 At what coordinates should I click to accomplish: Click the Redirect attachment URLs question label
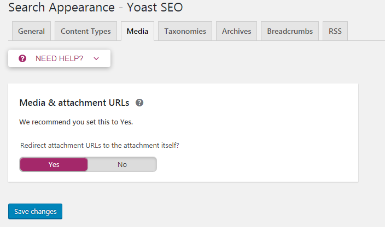(x=100, y=146)
